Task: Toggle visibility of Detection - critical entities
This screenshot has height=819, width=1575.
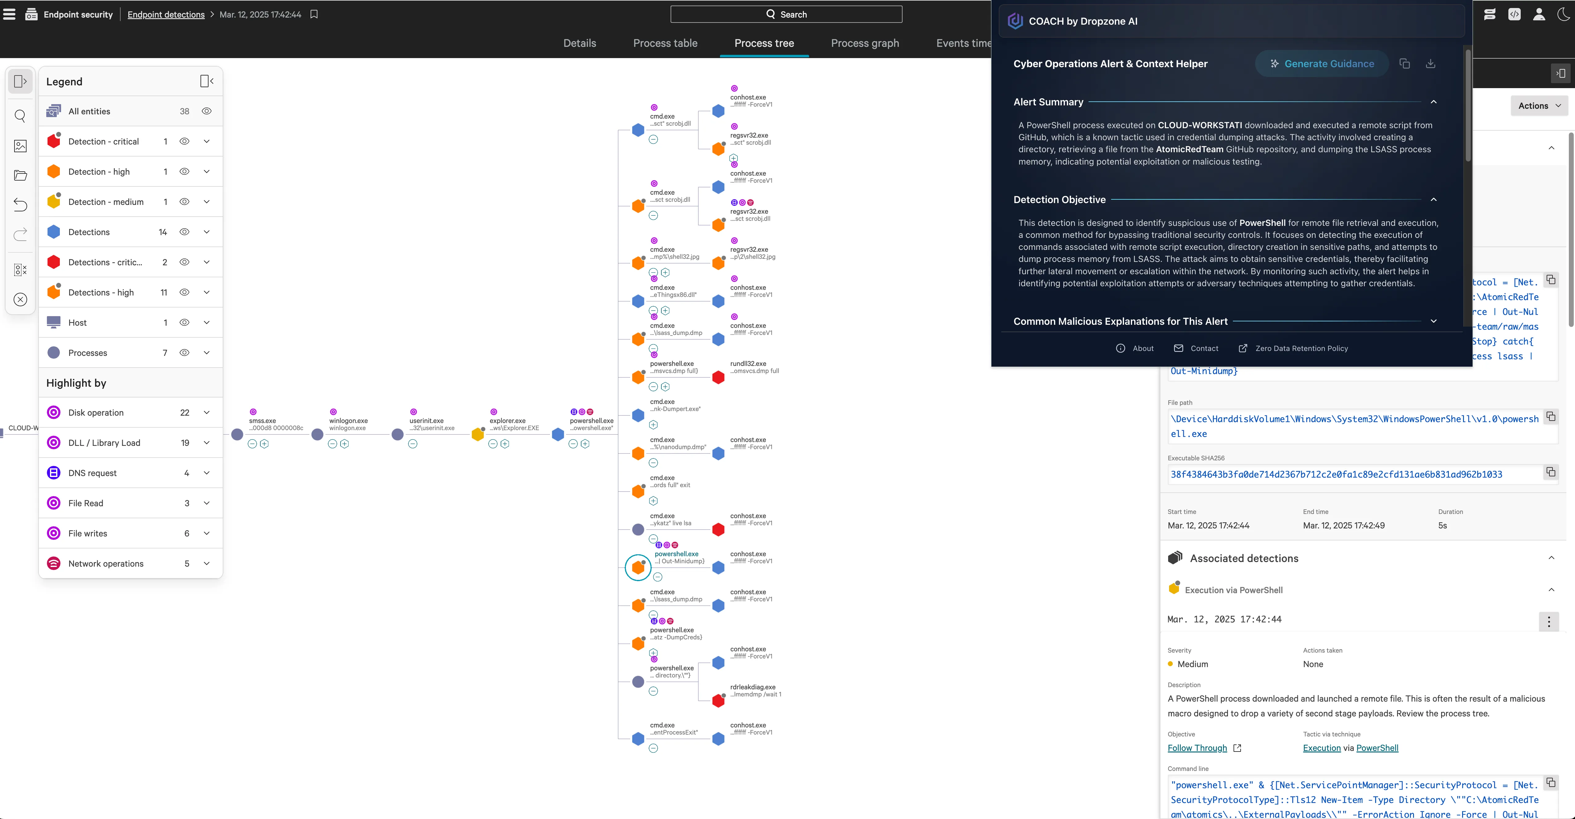Action: [184, 141]
